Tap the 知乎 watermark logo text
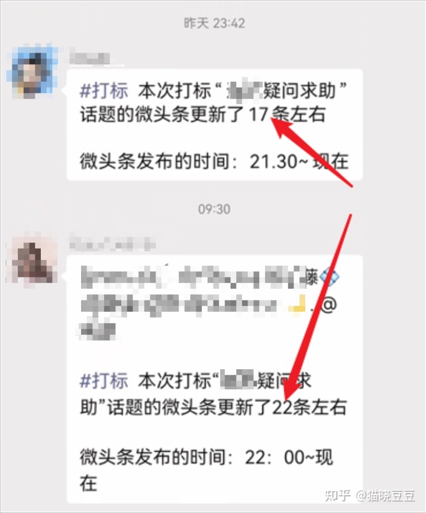 point(337,495)
